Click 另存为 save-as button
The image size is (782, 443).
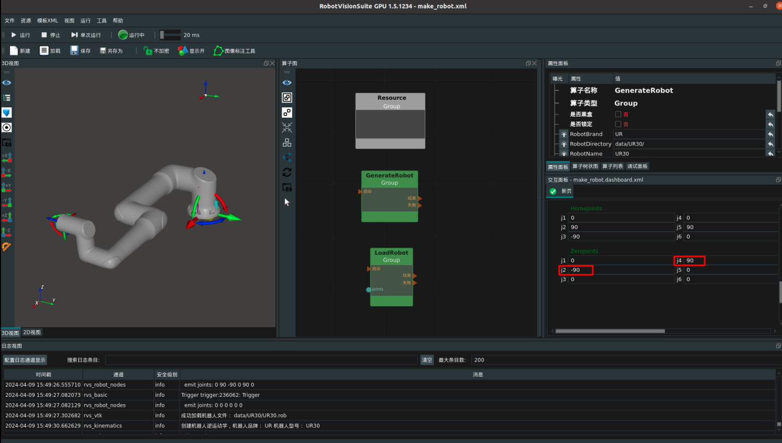(111, 51)
